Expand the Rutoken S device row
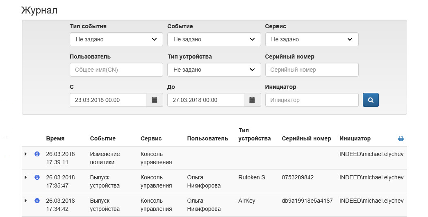This screenshot has height=217, width=428. [x=25, y=177]
